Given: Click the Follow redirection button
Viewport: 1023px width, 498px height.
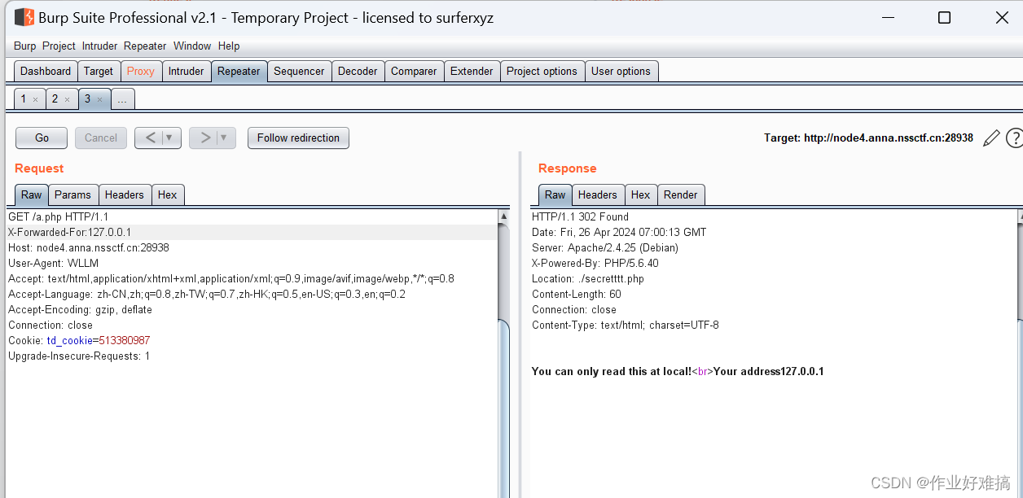Looking at the screenshot, I should pos(298,138).
